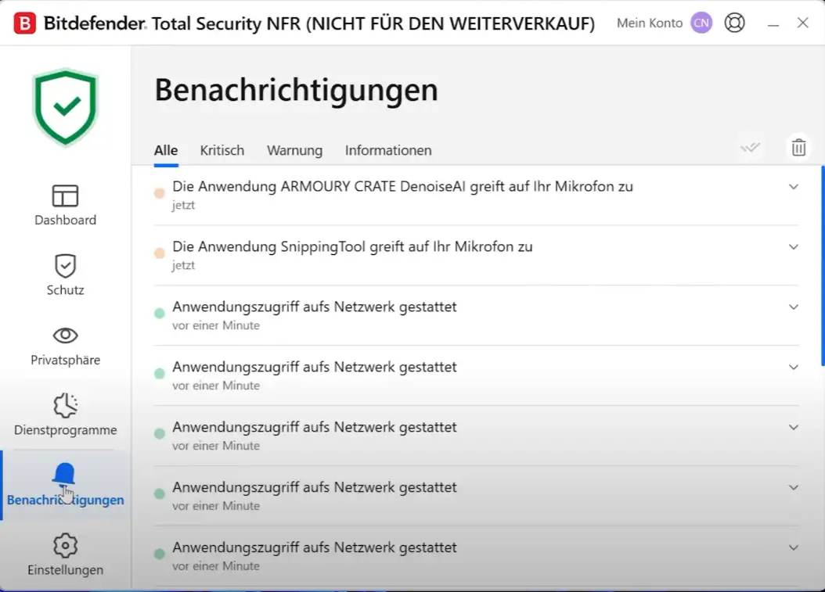This screenshot has height=592, width=825.
Task: Mark all notifications as read
Action: 750,147
